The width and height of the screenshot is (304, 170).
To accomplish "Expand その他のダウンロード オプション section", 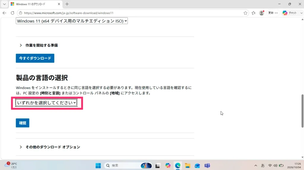I will tap(50, 147).
